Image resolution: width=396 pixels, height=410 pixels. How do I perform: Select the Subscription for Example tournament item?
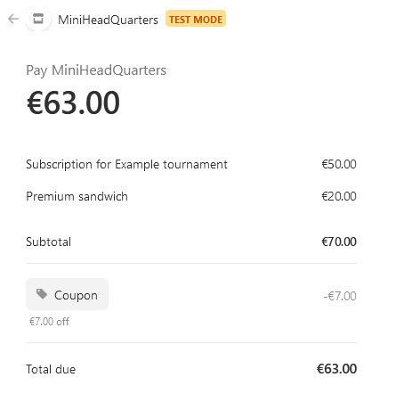tap(126, 165)
